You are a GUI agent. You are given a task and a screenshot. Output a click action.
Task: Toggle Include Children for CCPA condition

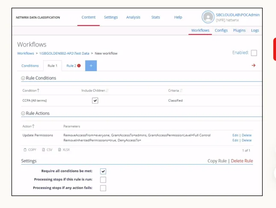point(95,100)
